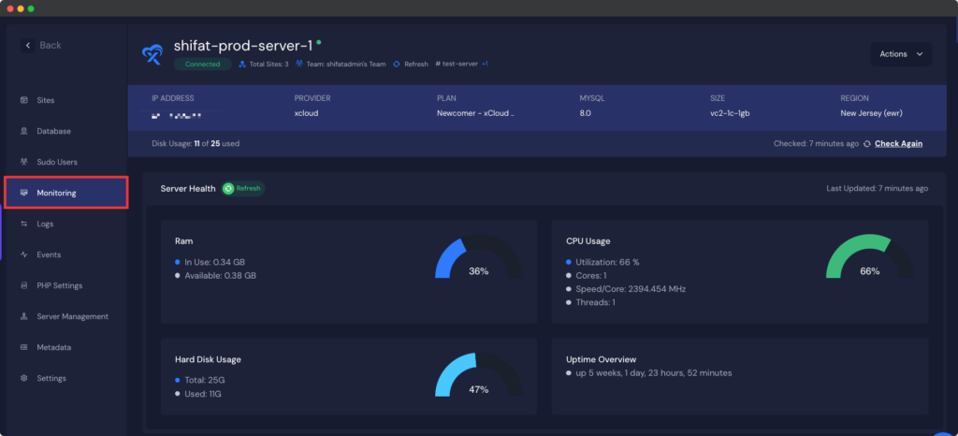The height and width of the screenshot is (436, 958).
Task: Click the Settings gear icon in sidebar
Action: [x=24, y=378]
